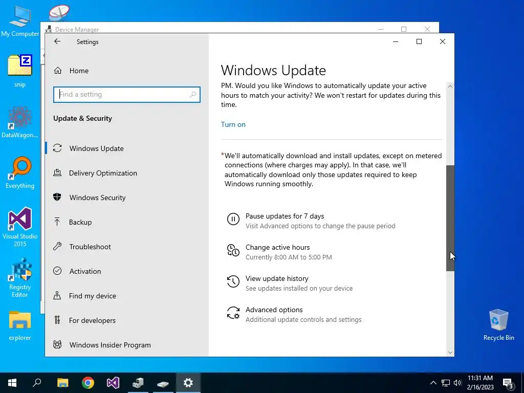This screenshot has height=393, width=524.
Task: Click the scrollbar up arrow in Settings
Action: tap(450, 86)
